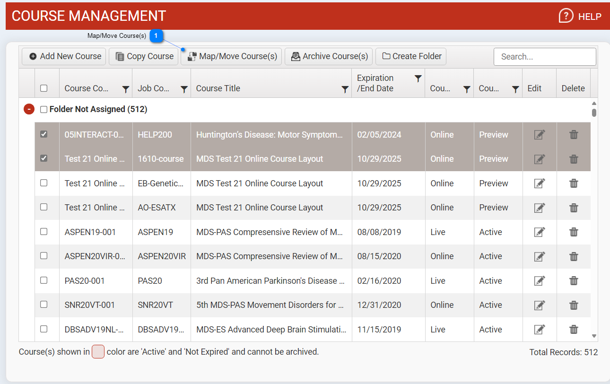Click the Create Folder button
Viewport: 610px width, 384px height.
pyautogui.click(x=411, y=56)
